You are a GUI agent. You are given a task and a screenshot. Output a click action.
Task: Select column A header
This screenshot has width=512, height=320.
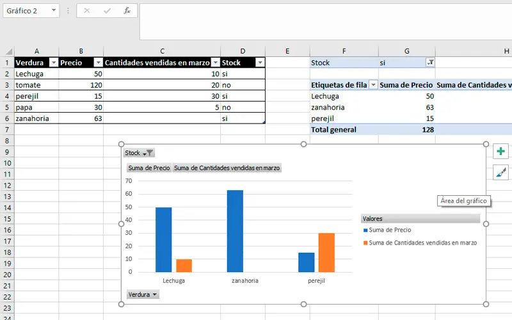pyautogui.click(x=36, y=51)
